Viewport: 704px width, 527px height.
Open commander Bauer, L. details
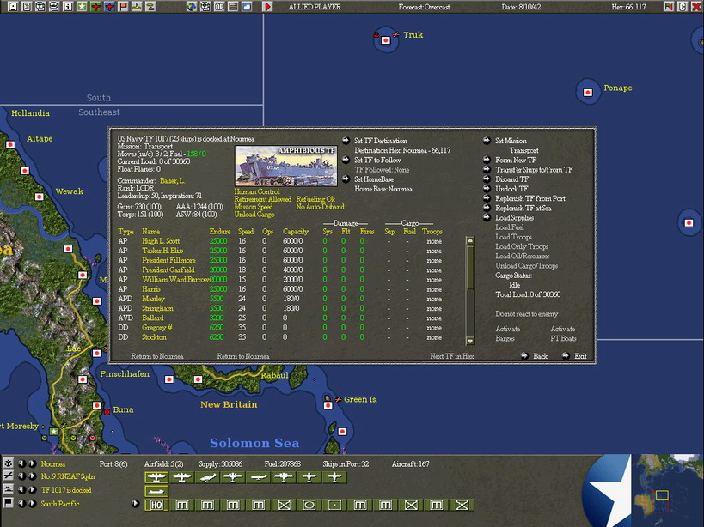point(173,181)
